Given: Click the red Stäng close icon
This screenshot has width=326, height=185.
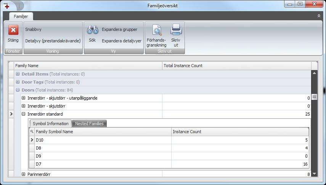Looking at the screenshot, I should 13,30.
